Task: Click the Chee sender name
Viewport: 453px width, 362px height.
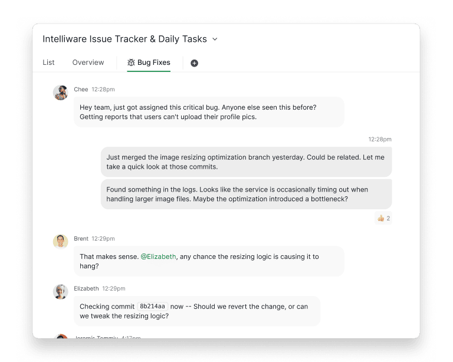Action: click(x=81, y=90)
